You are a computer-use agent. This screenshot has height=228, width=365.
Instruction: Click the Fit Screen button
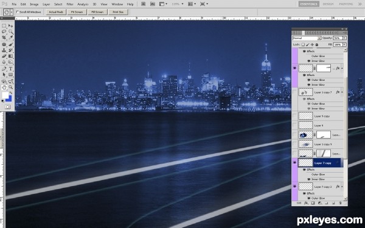77,12
